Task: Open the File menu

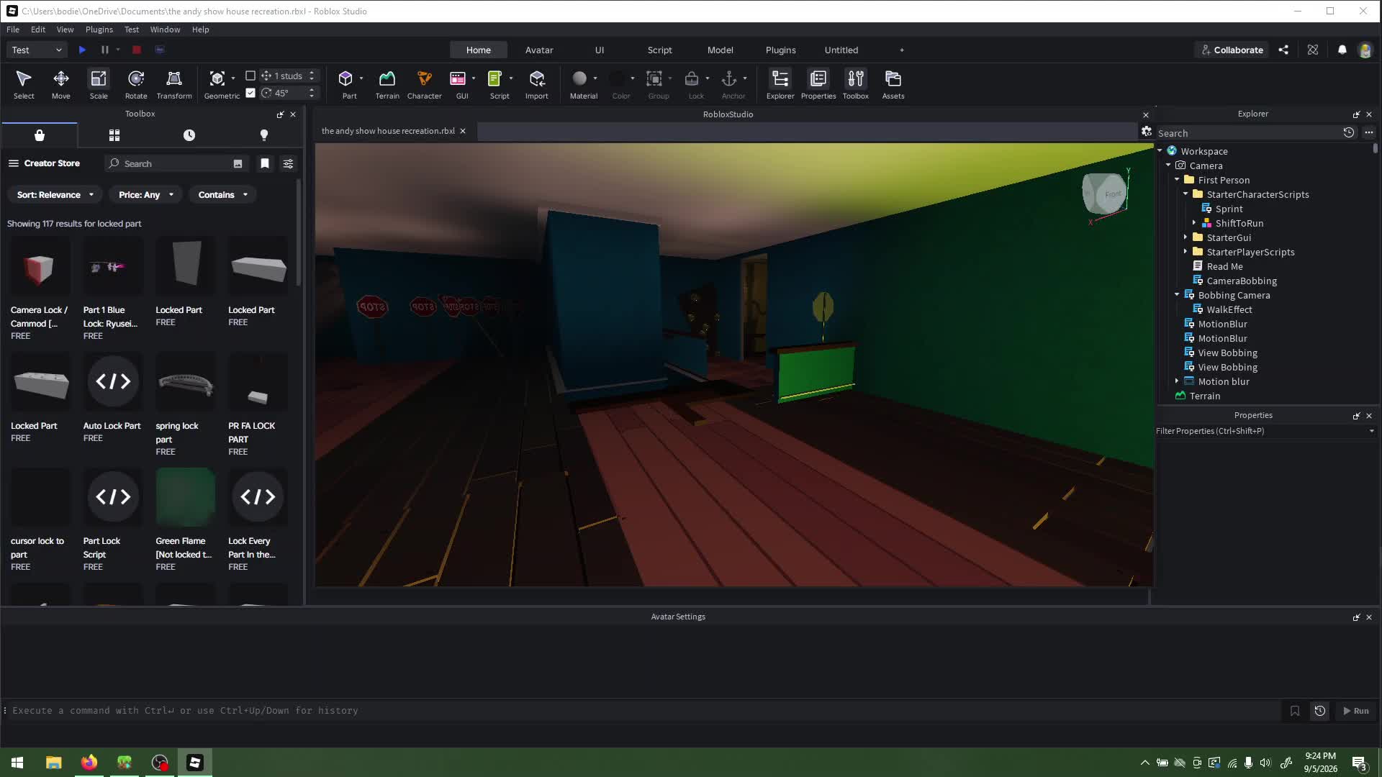Action: tap(13, 29)
